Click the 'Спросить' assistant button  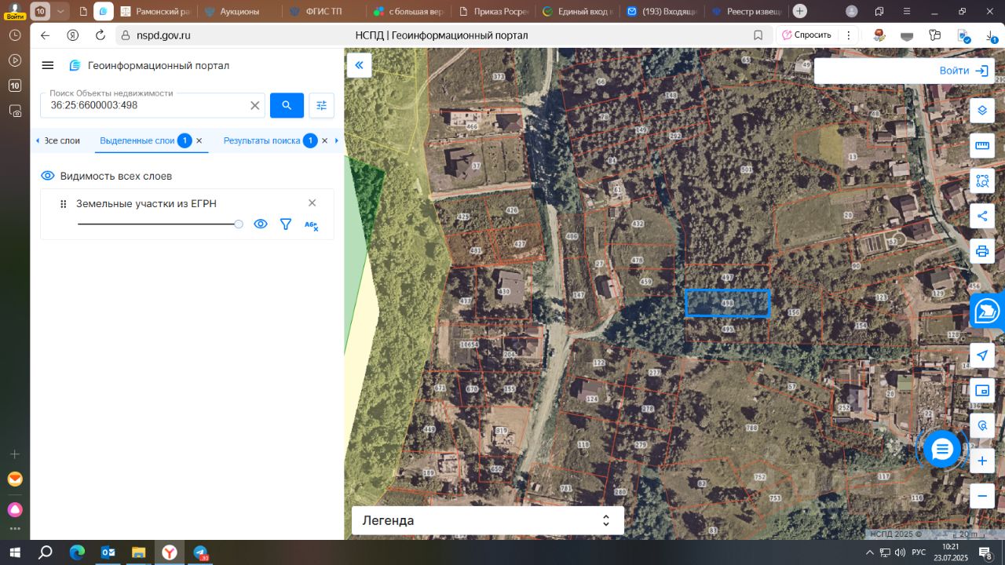806,35
